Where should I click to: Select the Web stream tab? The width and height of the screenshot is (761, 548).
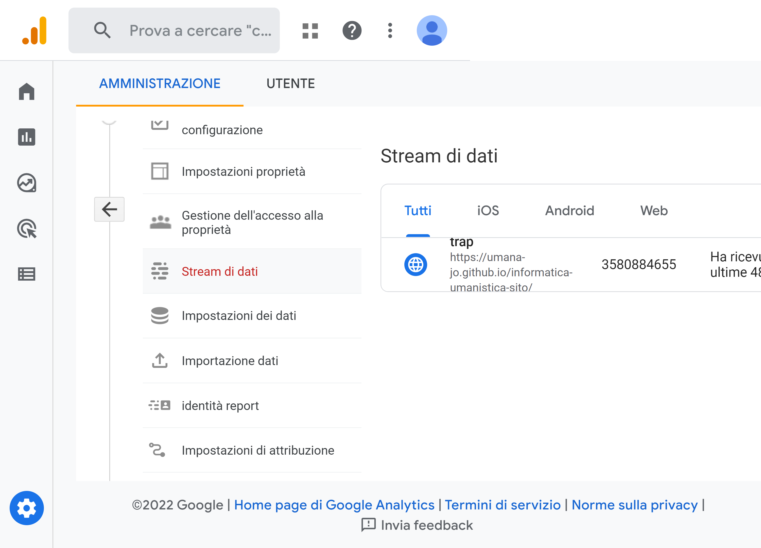(x=654, y=211)
